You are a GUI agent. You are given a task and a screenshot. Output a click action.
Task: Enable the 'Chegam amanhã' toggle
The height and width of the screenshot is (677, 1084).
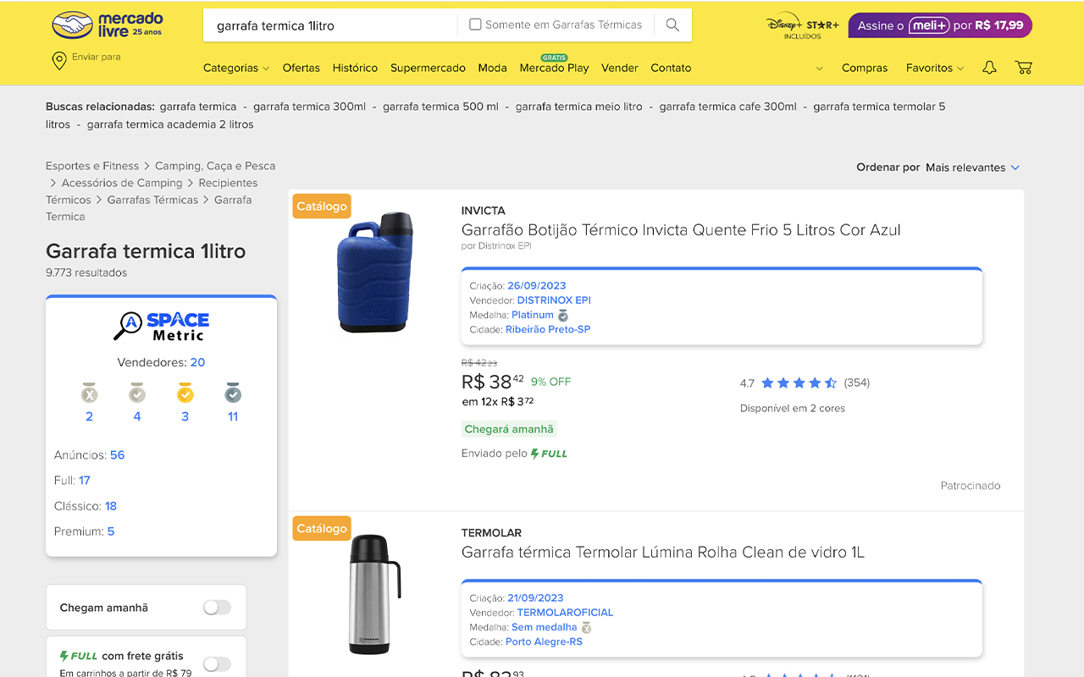pyautogui.click(x=217, y=608)
